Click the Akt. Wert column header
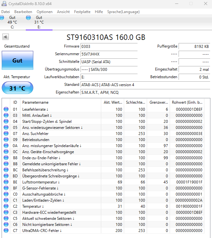 tap(113, 102)
